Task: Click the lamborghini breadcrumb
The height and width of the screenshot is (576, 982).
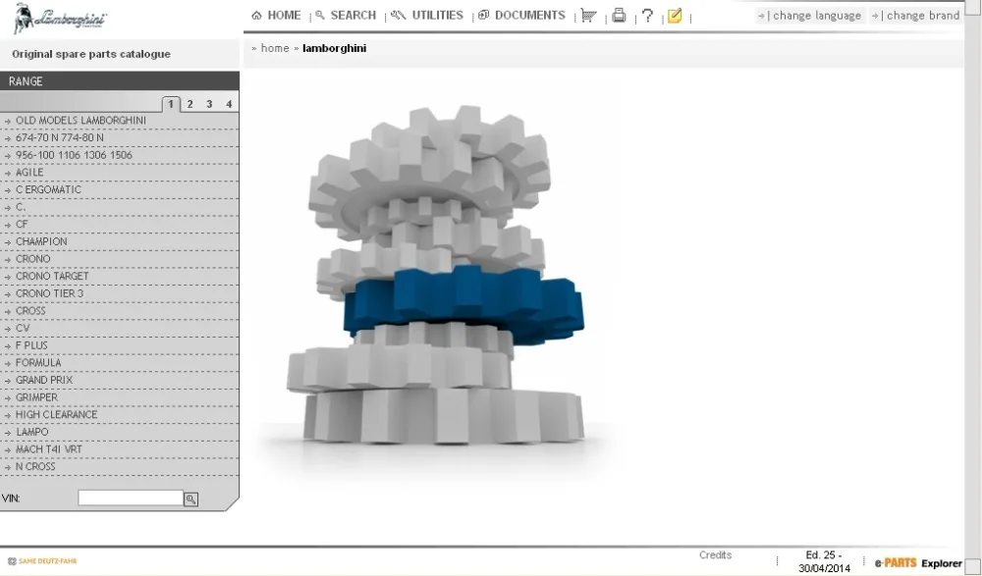Action: point(335,48)
